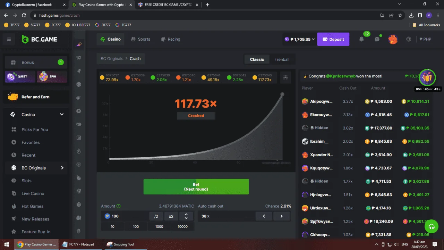The width and height of the screenshot is (444, 250).
Task: Go back to the previous page
Action: click(6, 15)
